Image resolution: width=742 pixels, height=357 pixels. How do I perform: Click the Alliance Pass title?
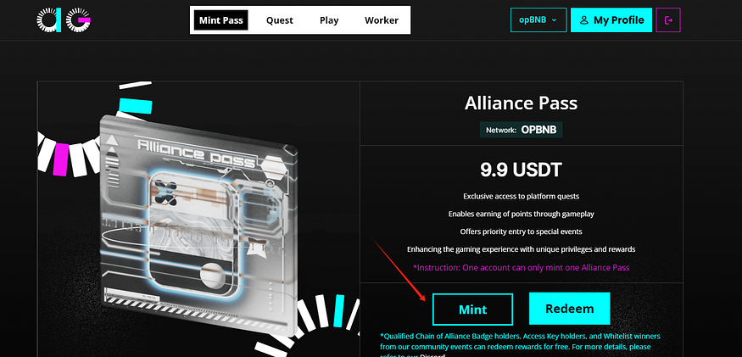click(x=521, y=103)
